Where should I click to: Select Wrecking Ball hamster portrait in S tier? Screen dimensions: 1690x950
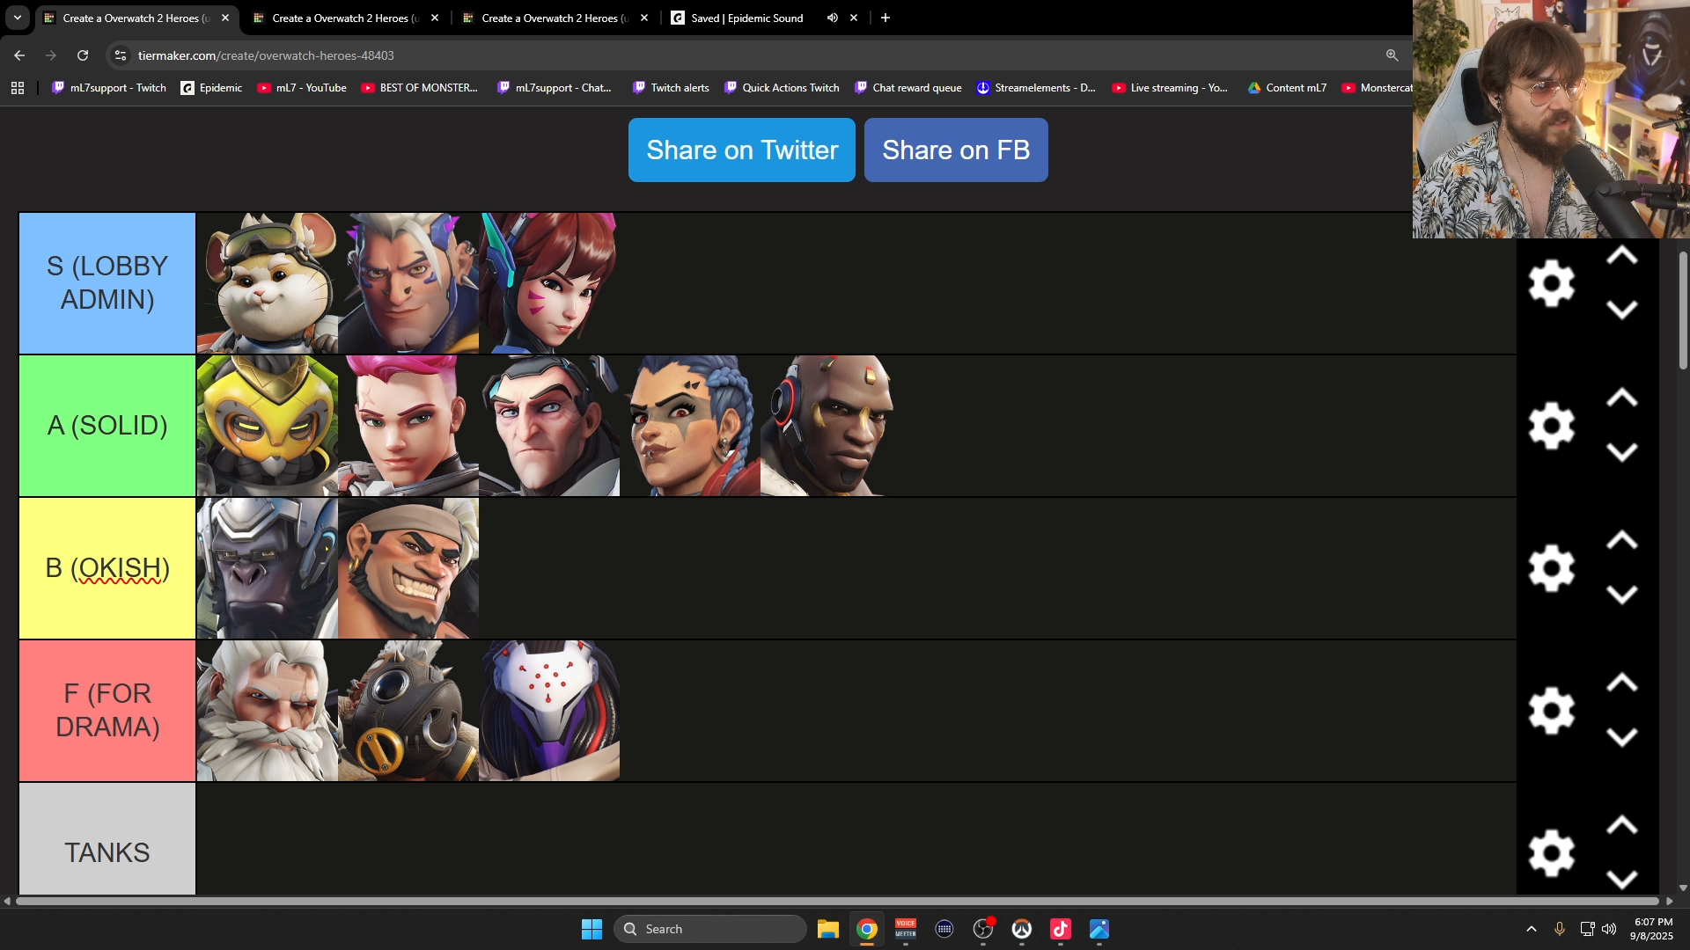point(268,283)
